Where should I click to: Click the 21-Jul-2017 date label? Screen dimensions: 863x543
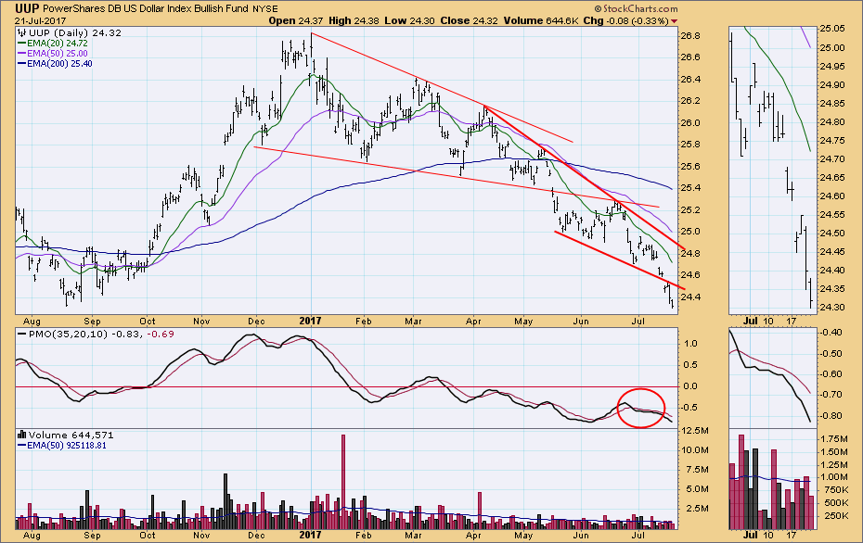click(39, 21)
